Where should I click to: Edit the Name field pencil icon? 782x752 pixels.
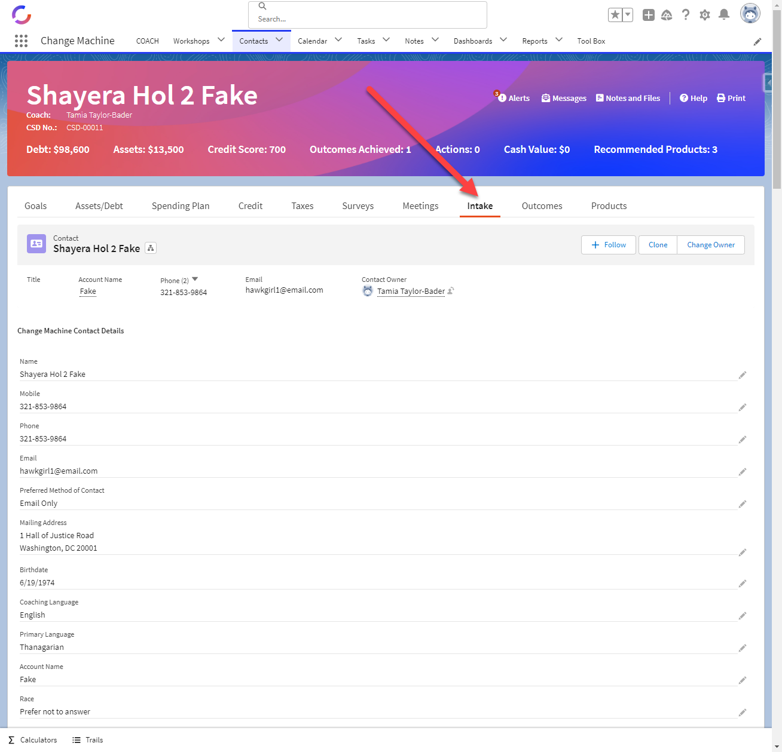tap(743, 375)
